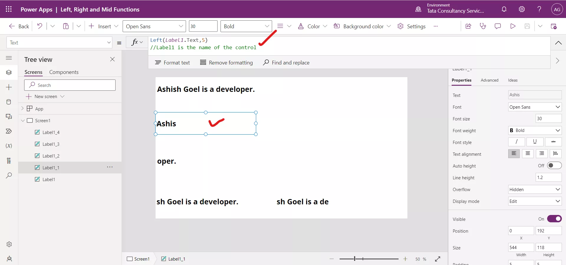Toggle Visible off for Label1_1
566x265 pixels.
pos(555,219)
